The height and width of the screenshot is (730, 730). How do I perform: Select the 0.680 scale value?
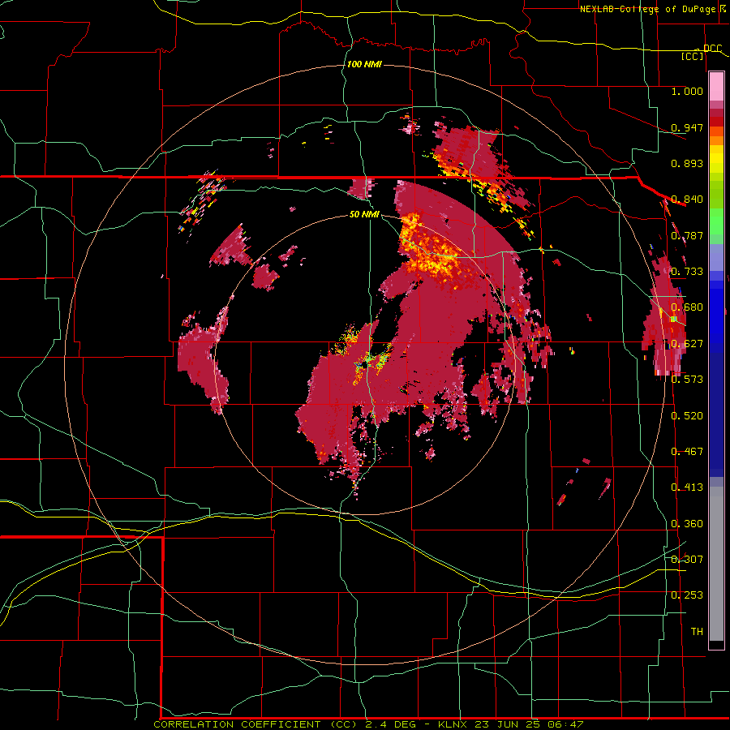687,307
